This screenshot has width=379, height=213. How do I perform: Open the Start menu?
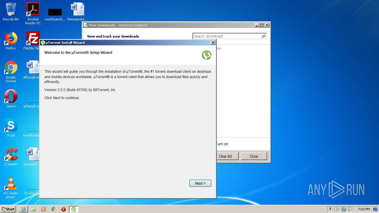[8, 209]
